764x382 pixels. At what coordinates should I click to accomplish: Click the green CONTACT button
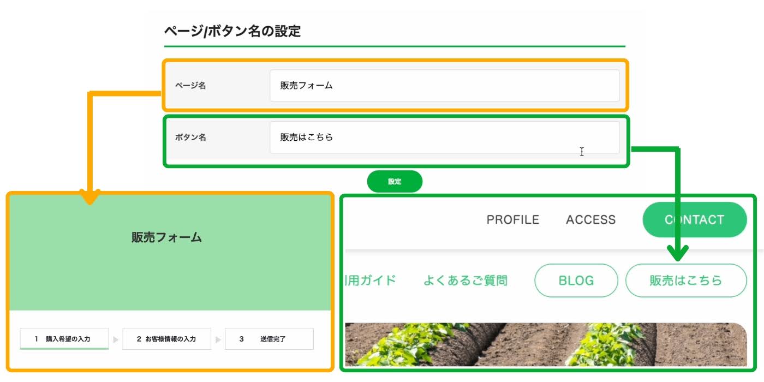[695, 220]
